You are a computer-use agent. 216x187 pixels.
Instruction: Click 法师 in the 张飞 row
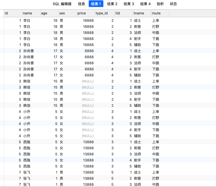pos(138,184)
